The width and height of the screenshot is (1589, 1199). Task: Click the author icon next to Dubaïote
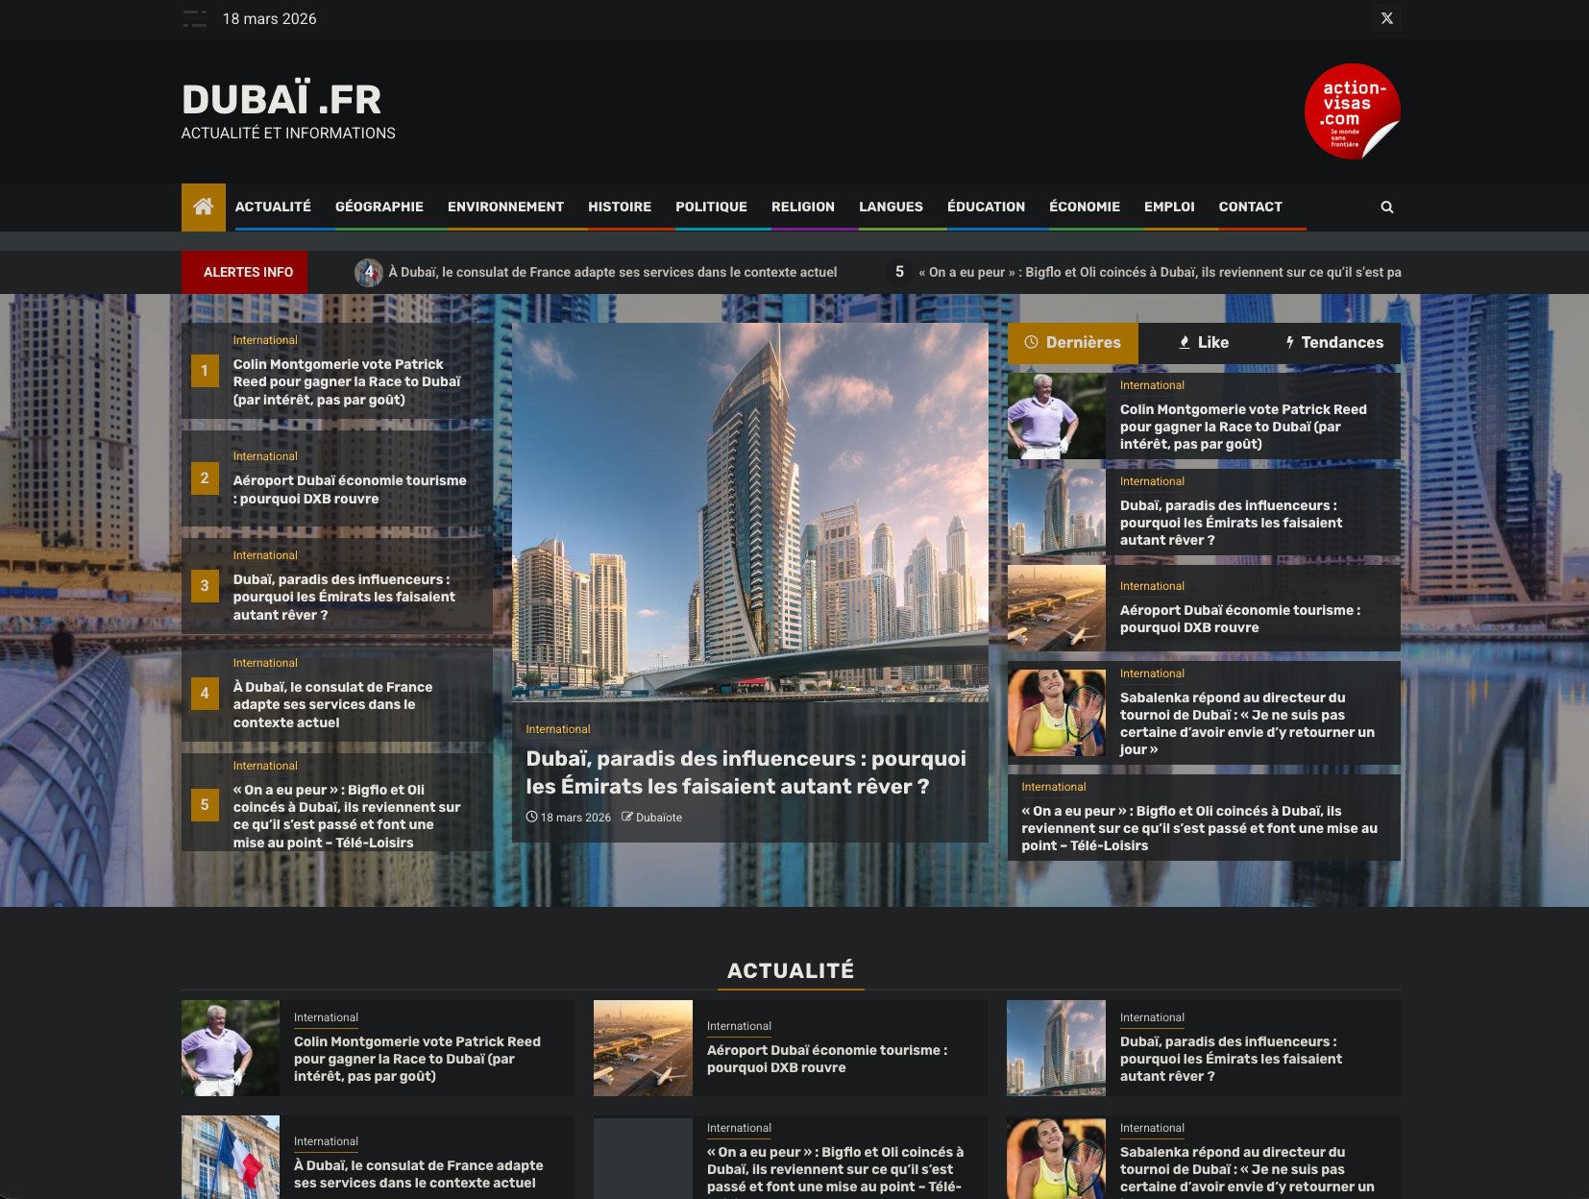pos(628,817)
